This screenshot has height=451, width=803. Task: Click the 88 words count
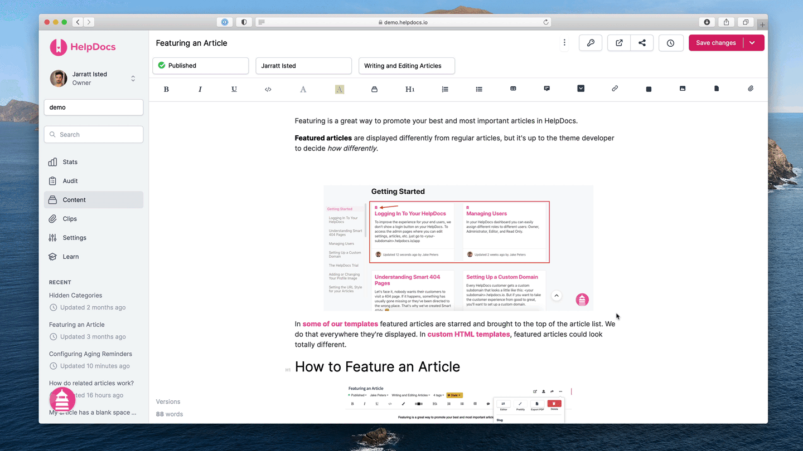pos(170,414)
